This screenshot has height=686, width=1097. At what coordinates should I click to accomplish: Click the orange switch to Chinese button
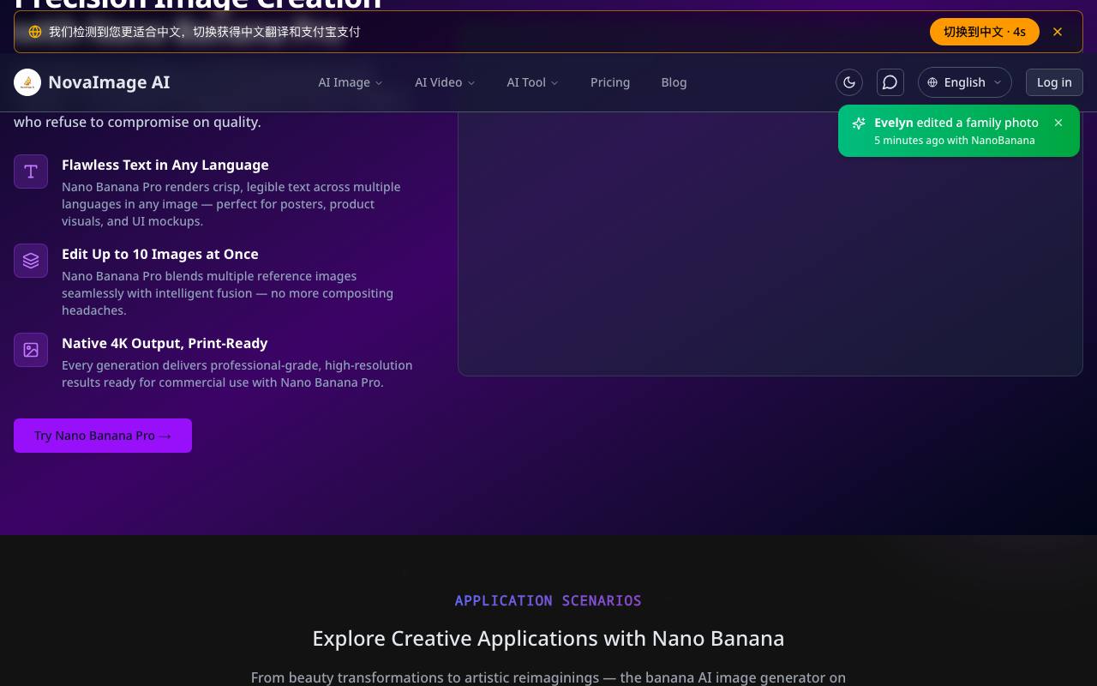[x=985, y=32]
